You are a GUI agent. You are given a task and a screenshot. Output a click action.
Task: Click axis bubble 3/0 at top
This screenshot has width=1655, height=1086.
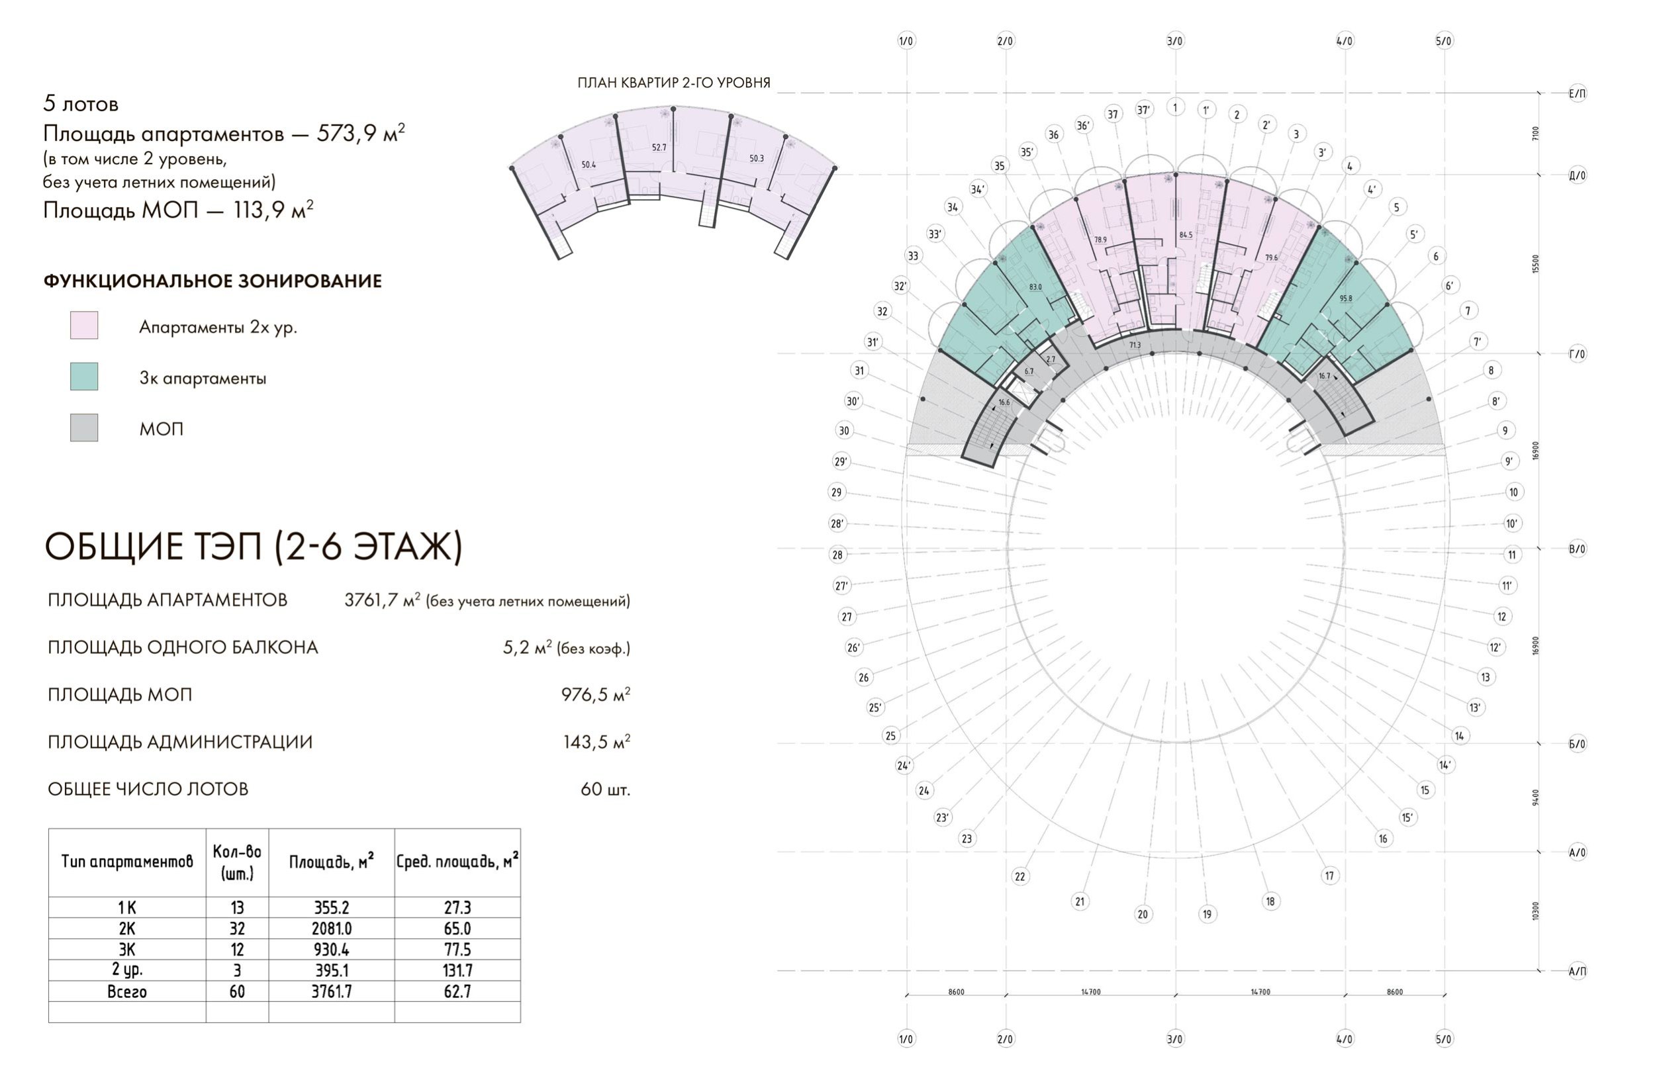(x=1174, y=41)
